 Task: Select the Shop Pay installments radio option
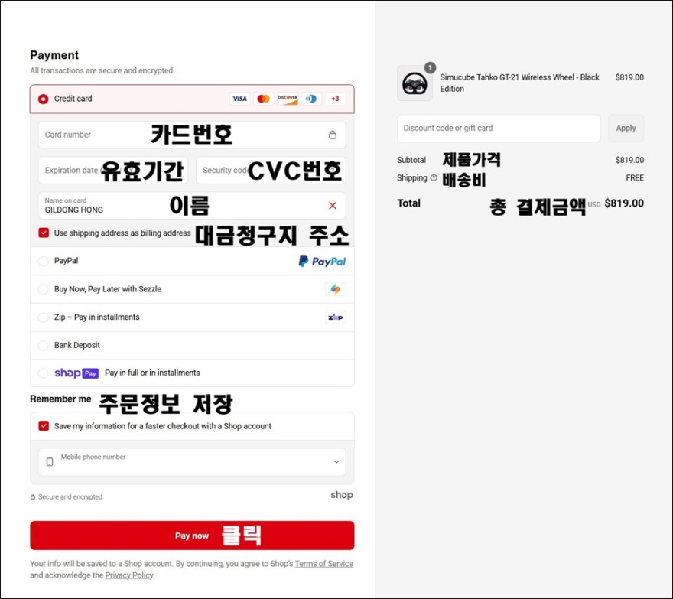point(44,373)
